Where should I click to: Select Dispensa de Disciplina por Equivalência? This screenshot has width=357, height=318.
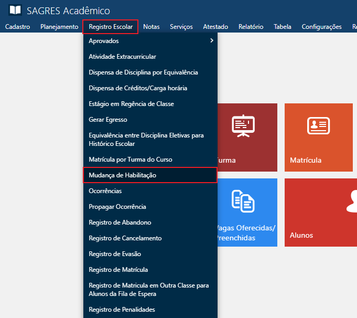click(143, 72)
